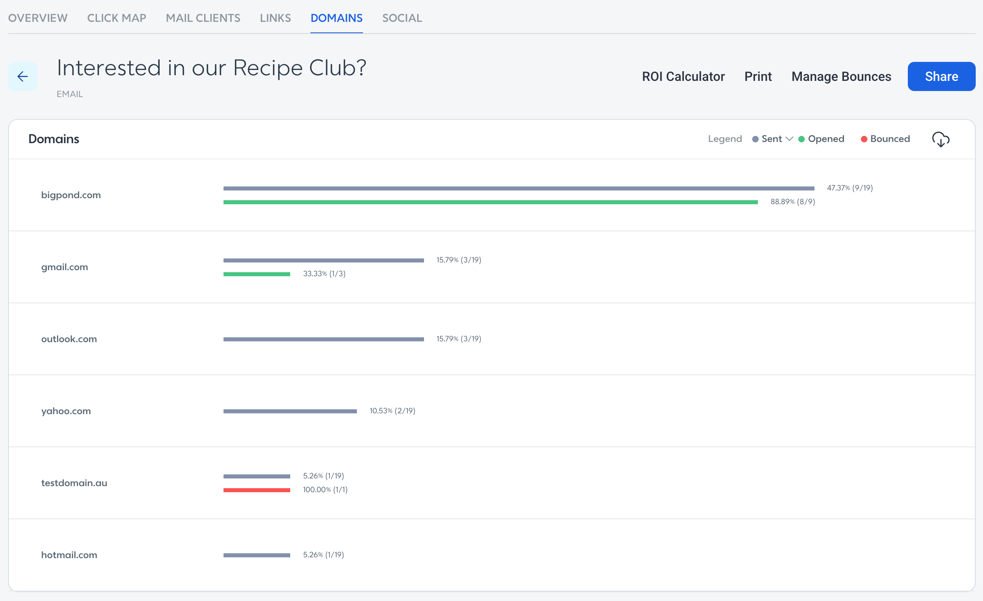This screenshot has height=601, width=983.
Task: Open the Links tab
Action: click(275, 18)
